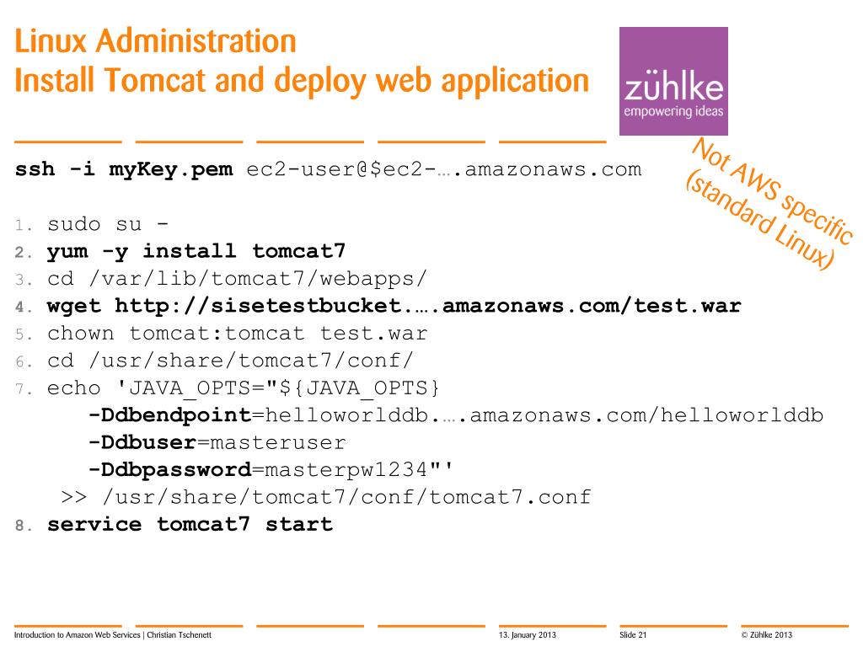Viewport: 863px width, 647px height.
Task: Click the '(standard Linux)' orange note
Action: point(759,220)
